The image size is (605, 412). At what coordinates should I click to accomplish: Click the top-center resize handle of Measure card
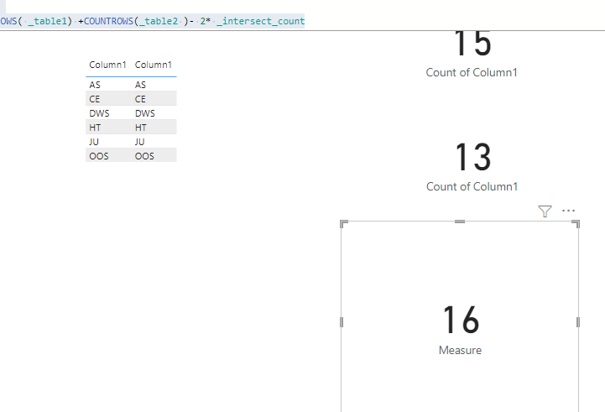[460, 222]
